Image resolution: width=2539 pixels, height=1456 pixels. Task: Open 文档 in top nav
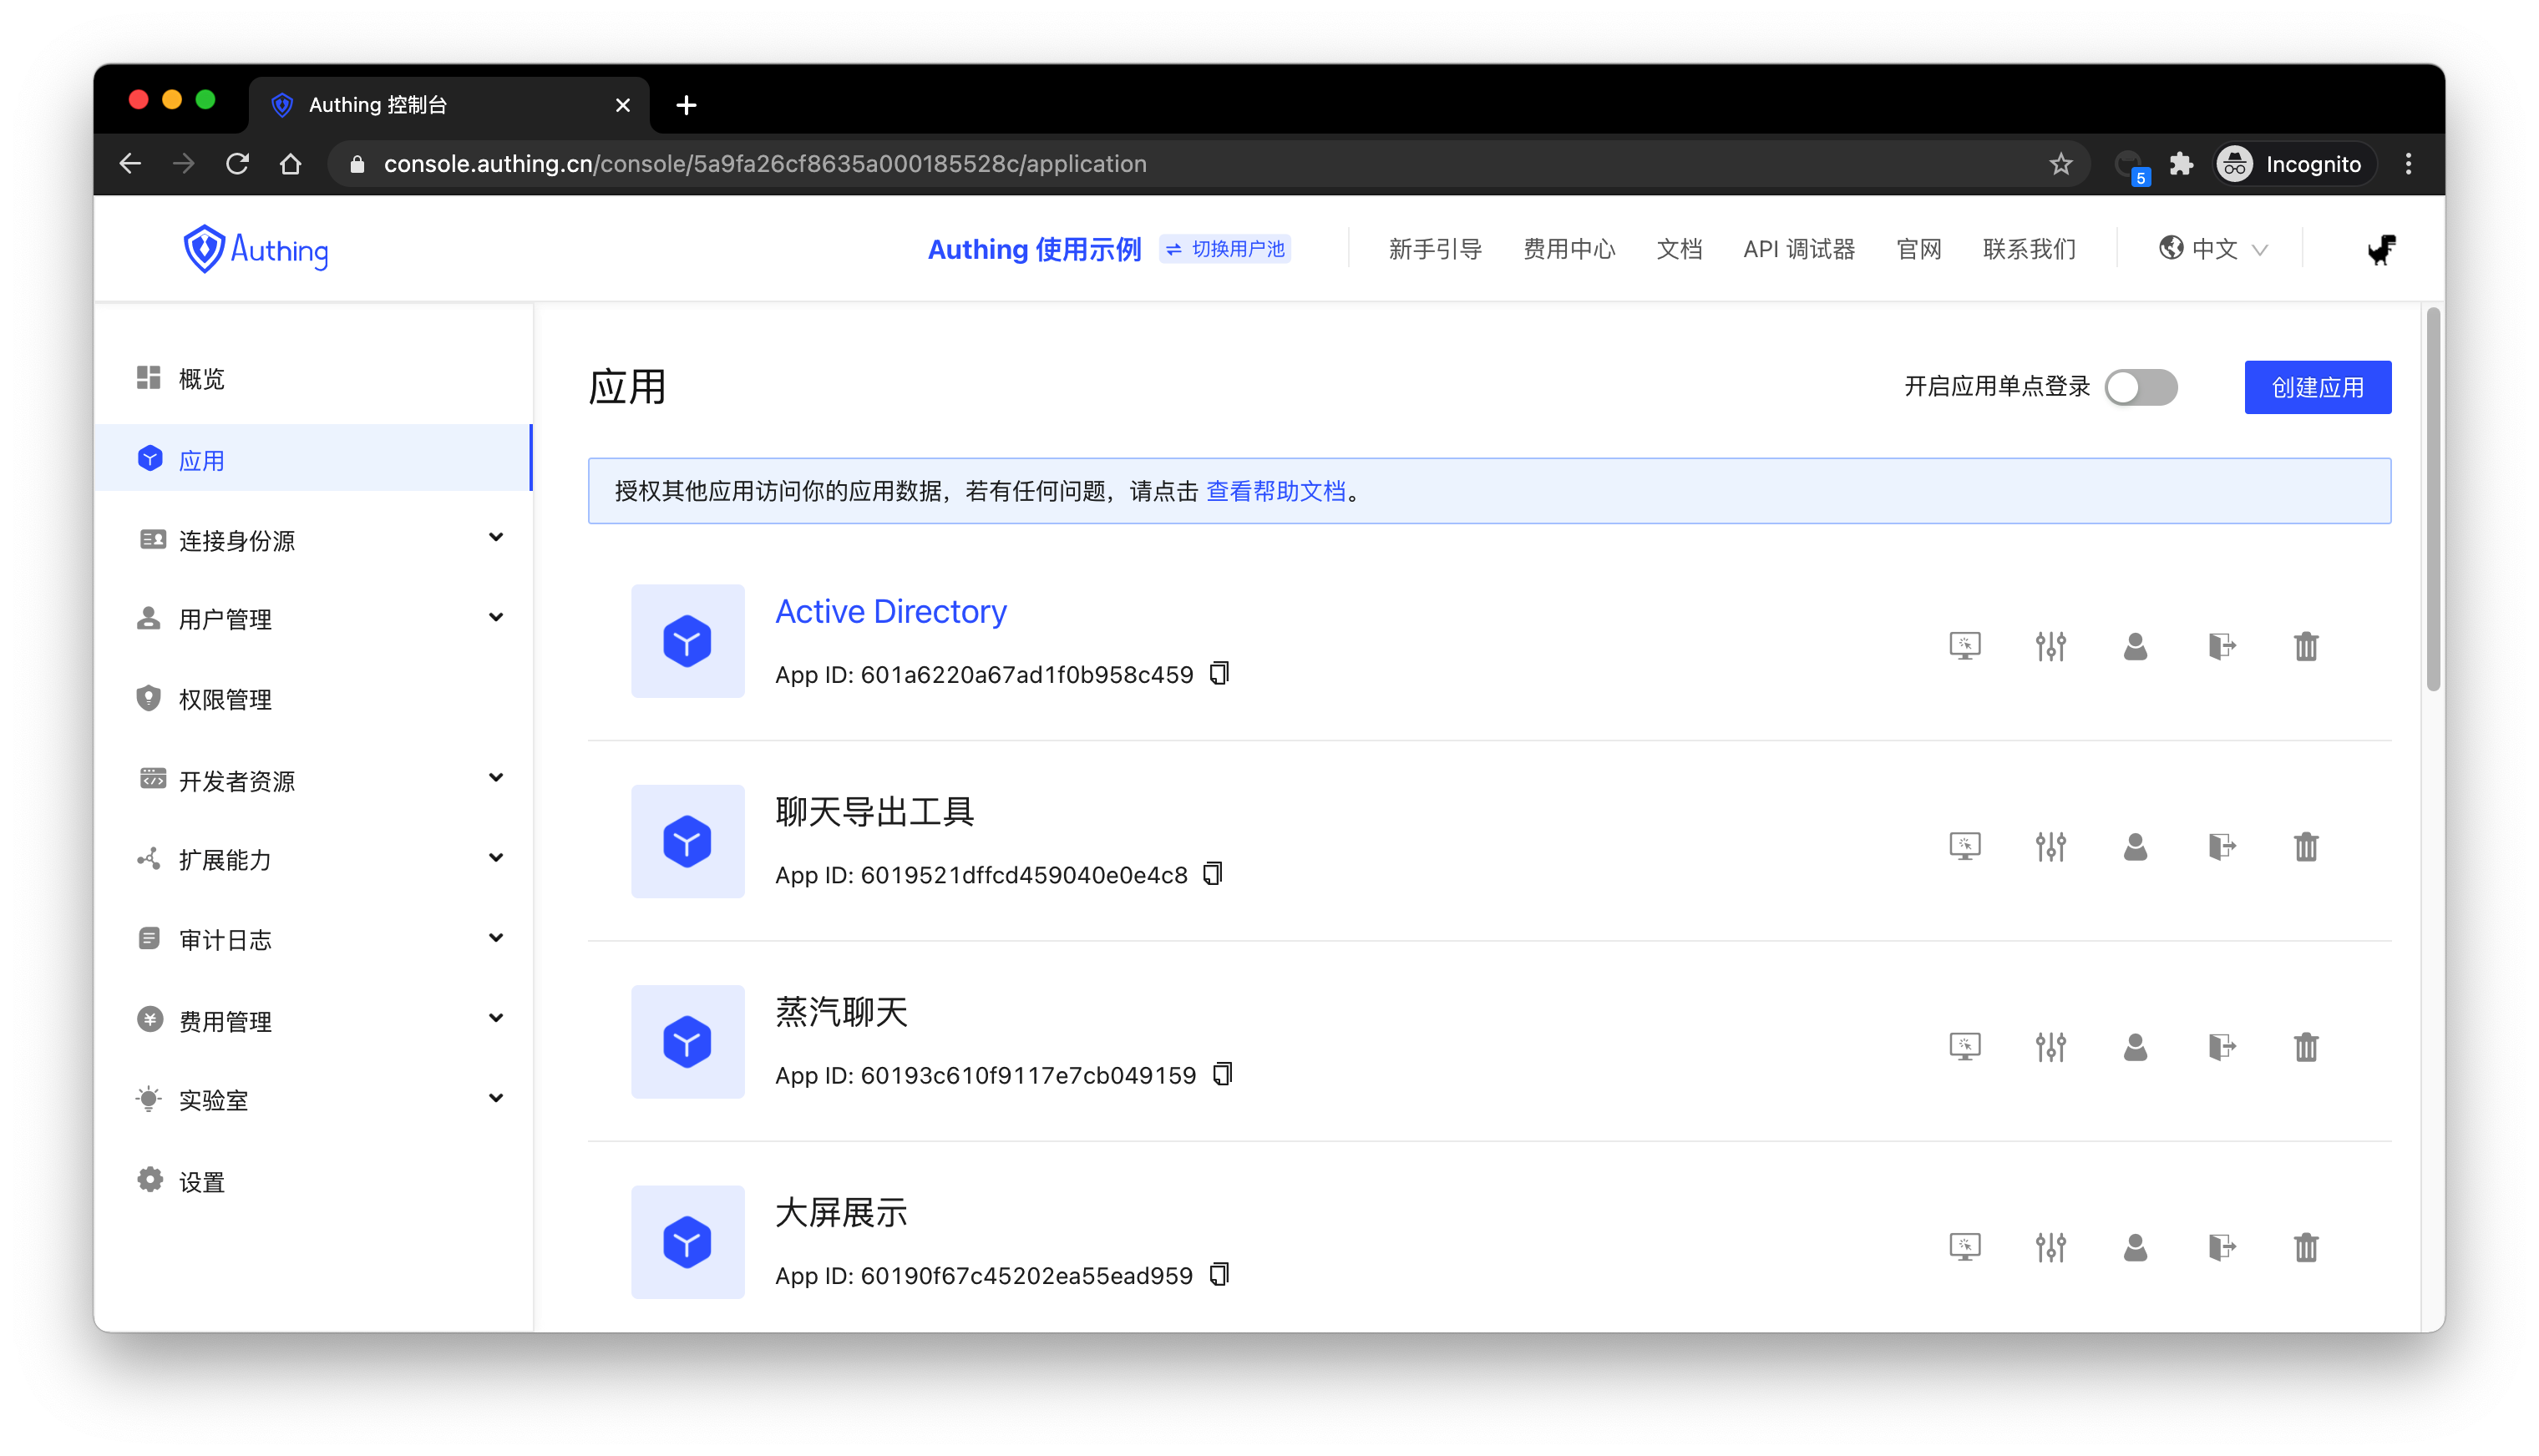[x=1679, y=249]
